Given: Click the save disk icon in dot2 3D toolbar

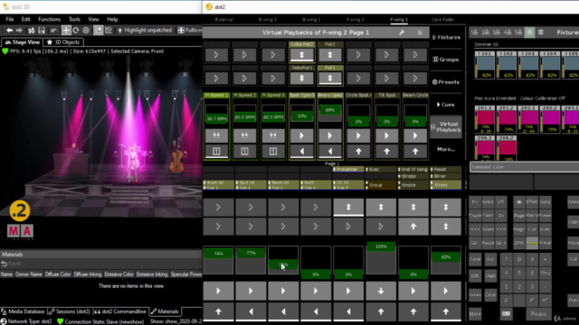Looking at the screenshot, I should [42, 30].
